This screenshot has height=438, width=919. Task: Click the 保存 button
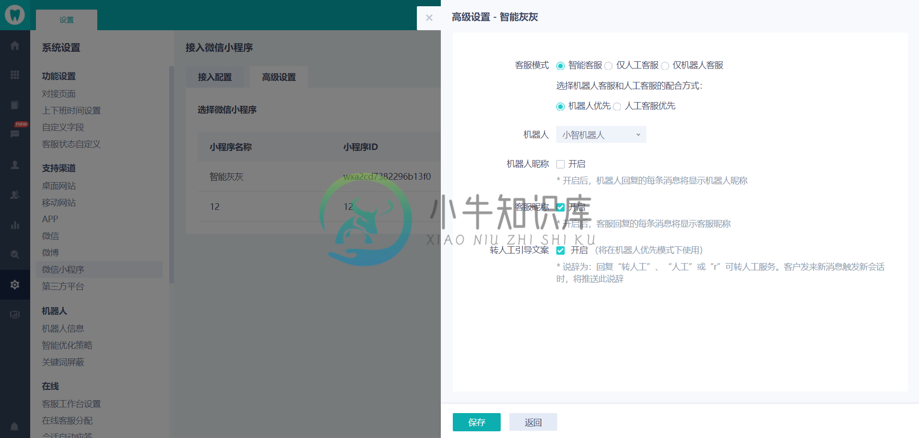pyautogui.click(x=477, y=422)
